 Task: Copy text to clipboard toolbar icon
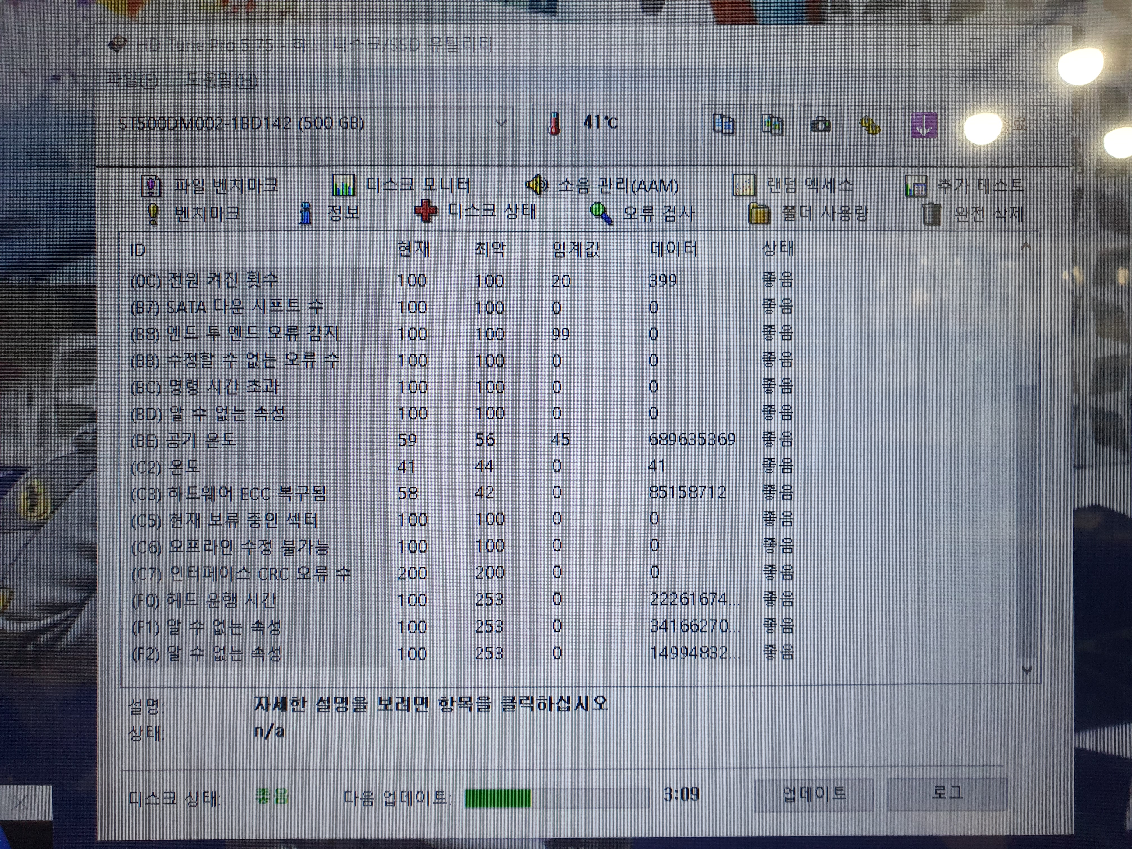pyautogui.click(x=723, y=124)
